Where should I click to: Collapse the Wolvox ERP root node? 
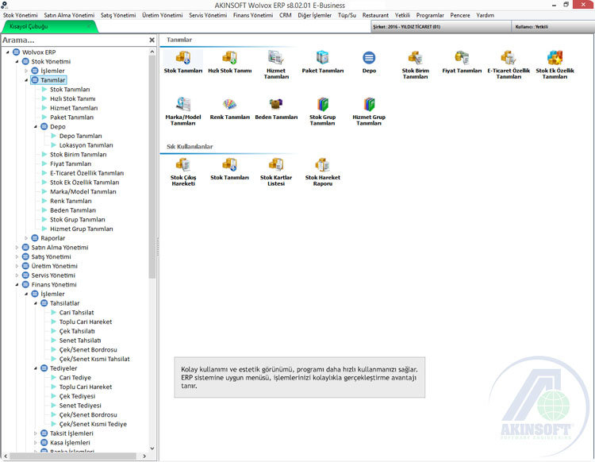[8, 52]
